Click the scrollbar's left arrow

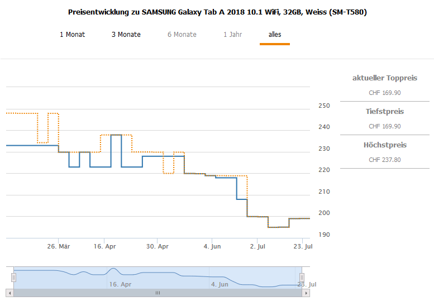pyautogui.click(x=9, y=293)
